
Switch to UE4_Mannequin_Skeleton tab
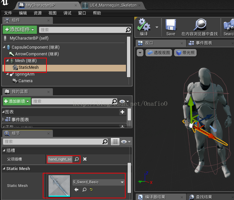coord(113,5)
